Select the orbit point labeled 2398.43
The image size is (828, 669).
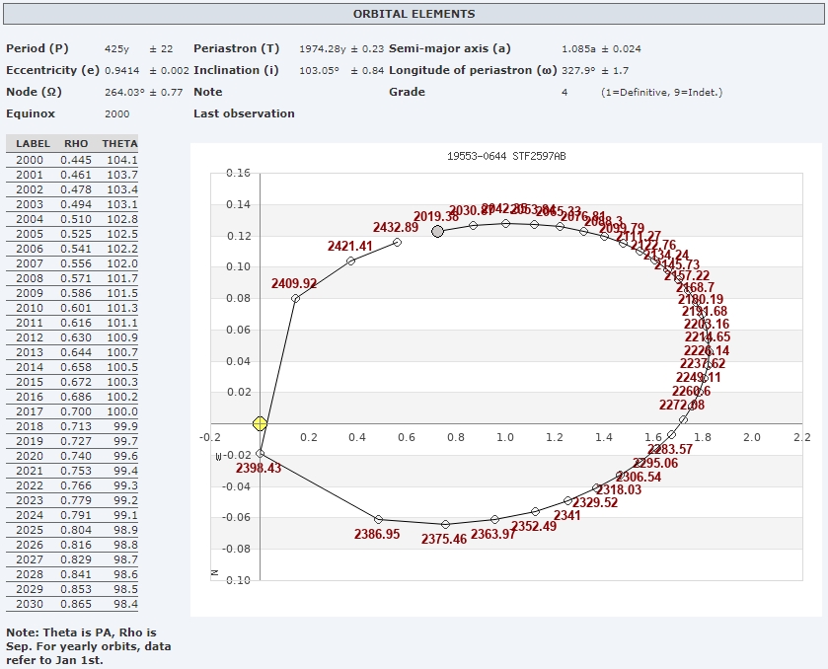point(261,454)
